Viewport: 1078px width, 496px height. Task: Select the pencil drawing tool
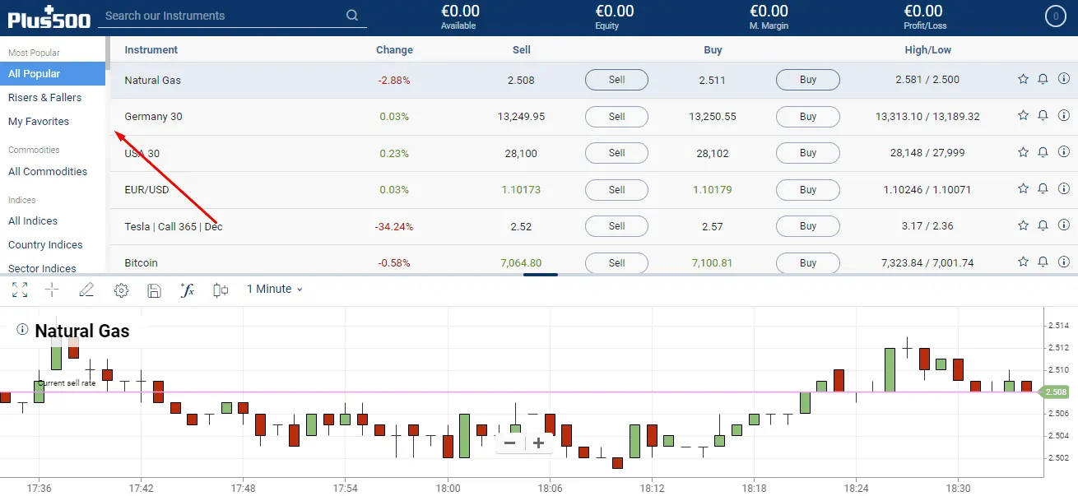86,290
